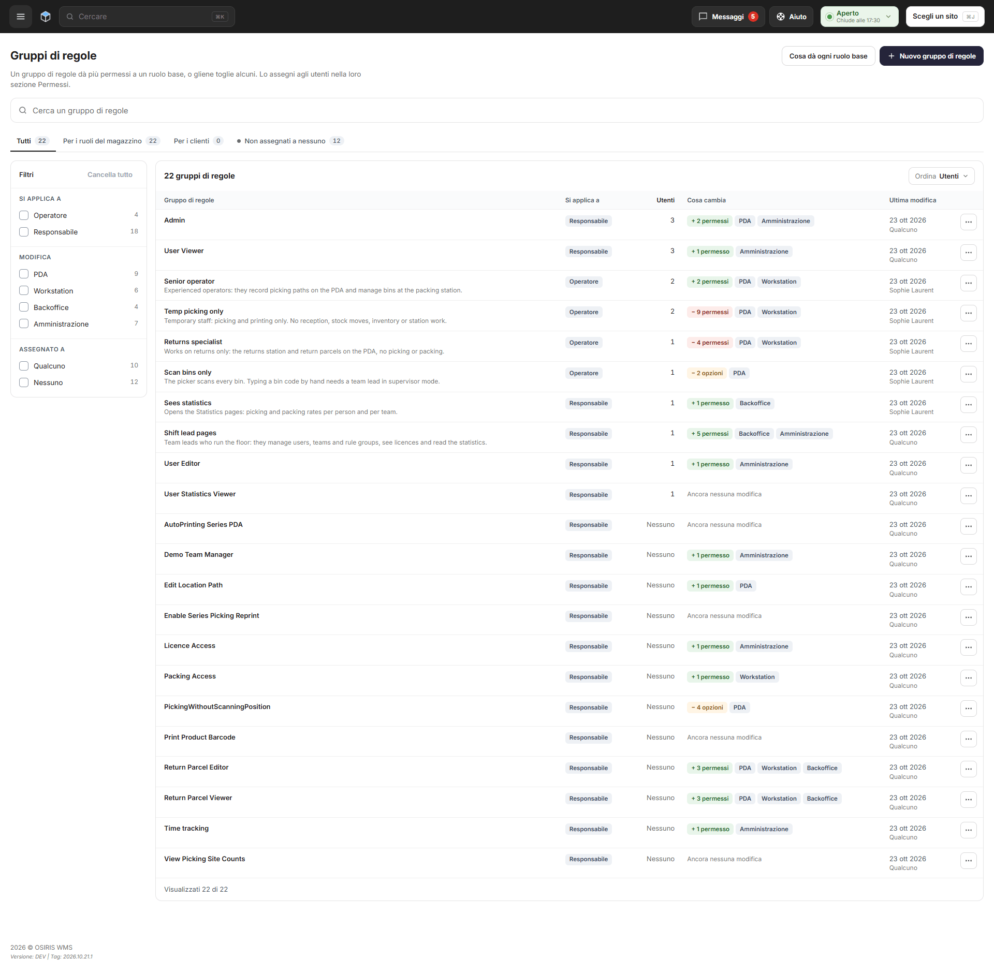Click the OSIRIS cube logo icon
This screenshot has width=994, height=974.
coord(46,17)
